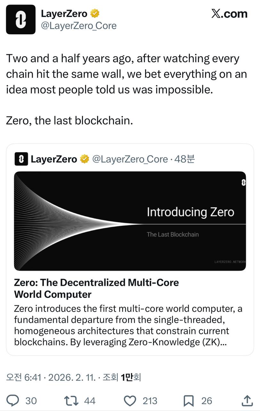Viewport: 260px width, 411px height.
Task: Open the small avatar in the quoted tweet
Action: [x=21, y=159]
